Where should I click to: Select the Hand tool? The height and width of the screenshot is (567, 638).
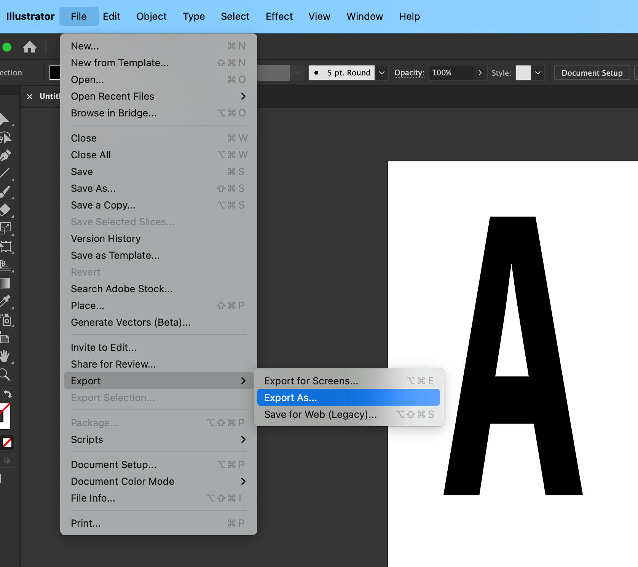(5, 356)
